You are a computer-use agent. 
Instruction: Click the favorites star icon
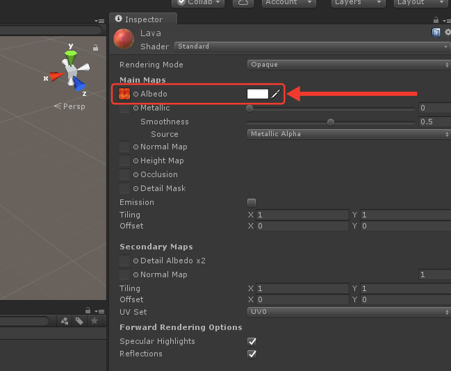tap(95, 321)
